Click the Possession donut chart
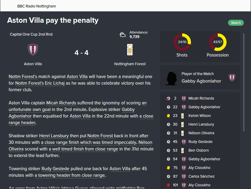This screenshot has width=251, height=189. point(217,42)
